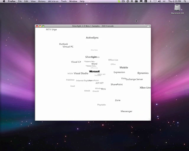Click the video camera menu bar icon
Screen dimensions: 189x151
tap(123, 1)
